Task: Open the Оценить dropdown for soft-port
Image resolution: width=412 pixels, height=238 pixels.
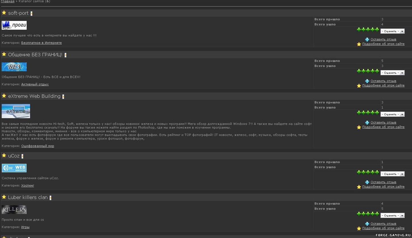Action: click(392, 31)
